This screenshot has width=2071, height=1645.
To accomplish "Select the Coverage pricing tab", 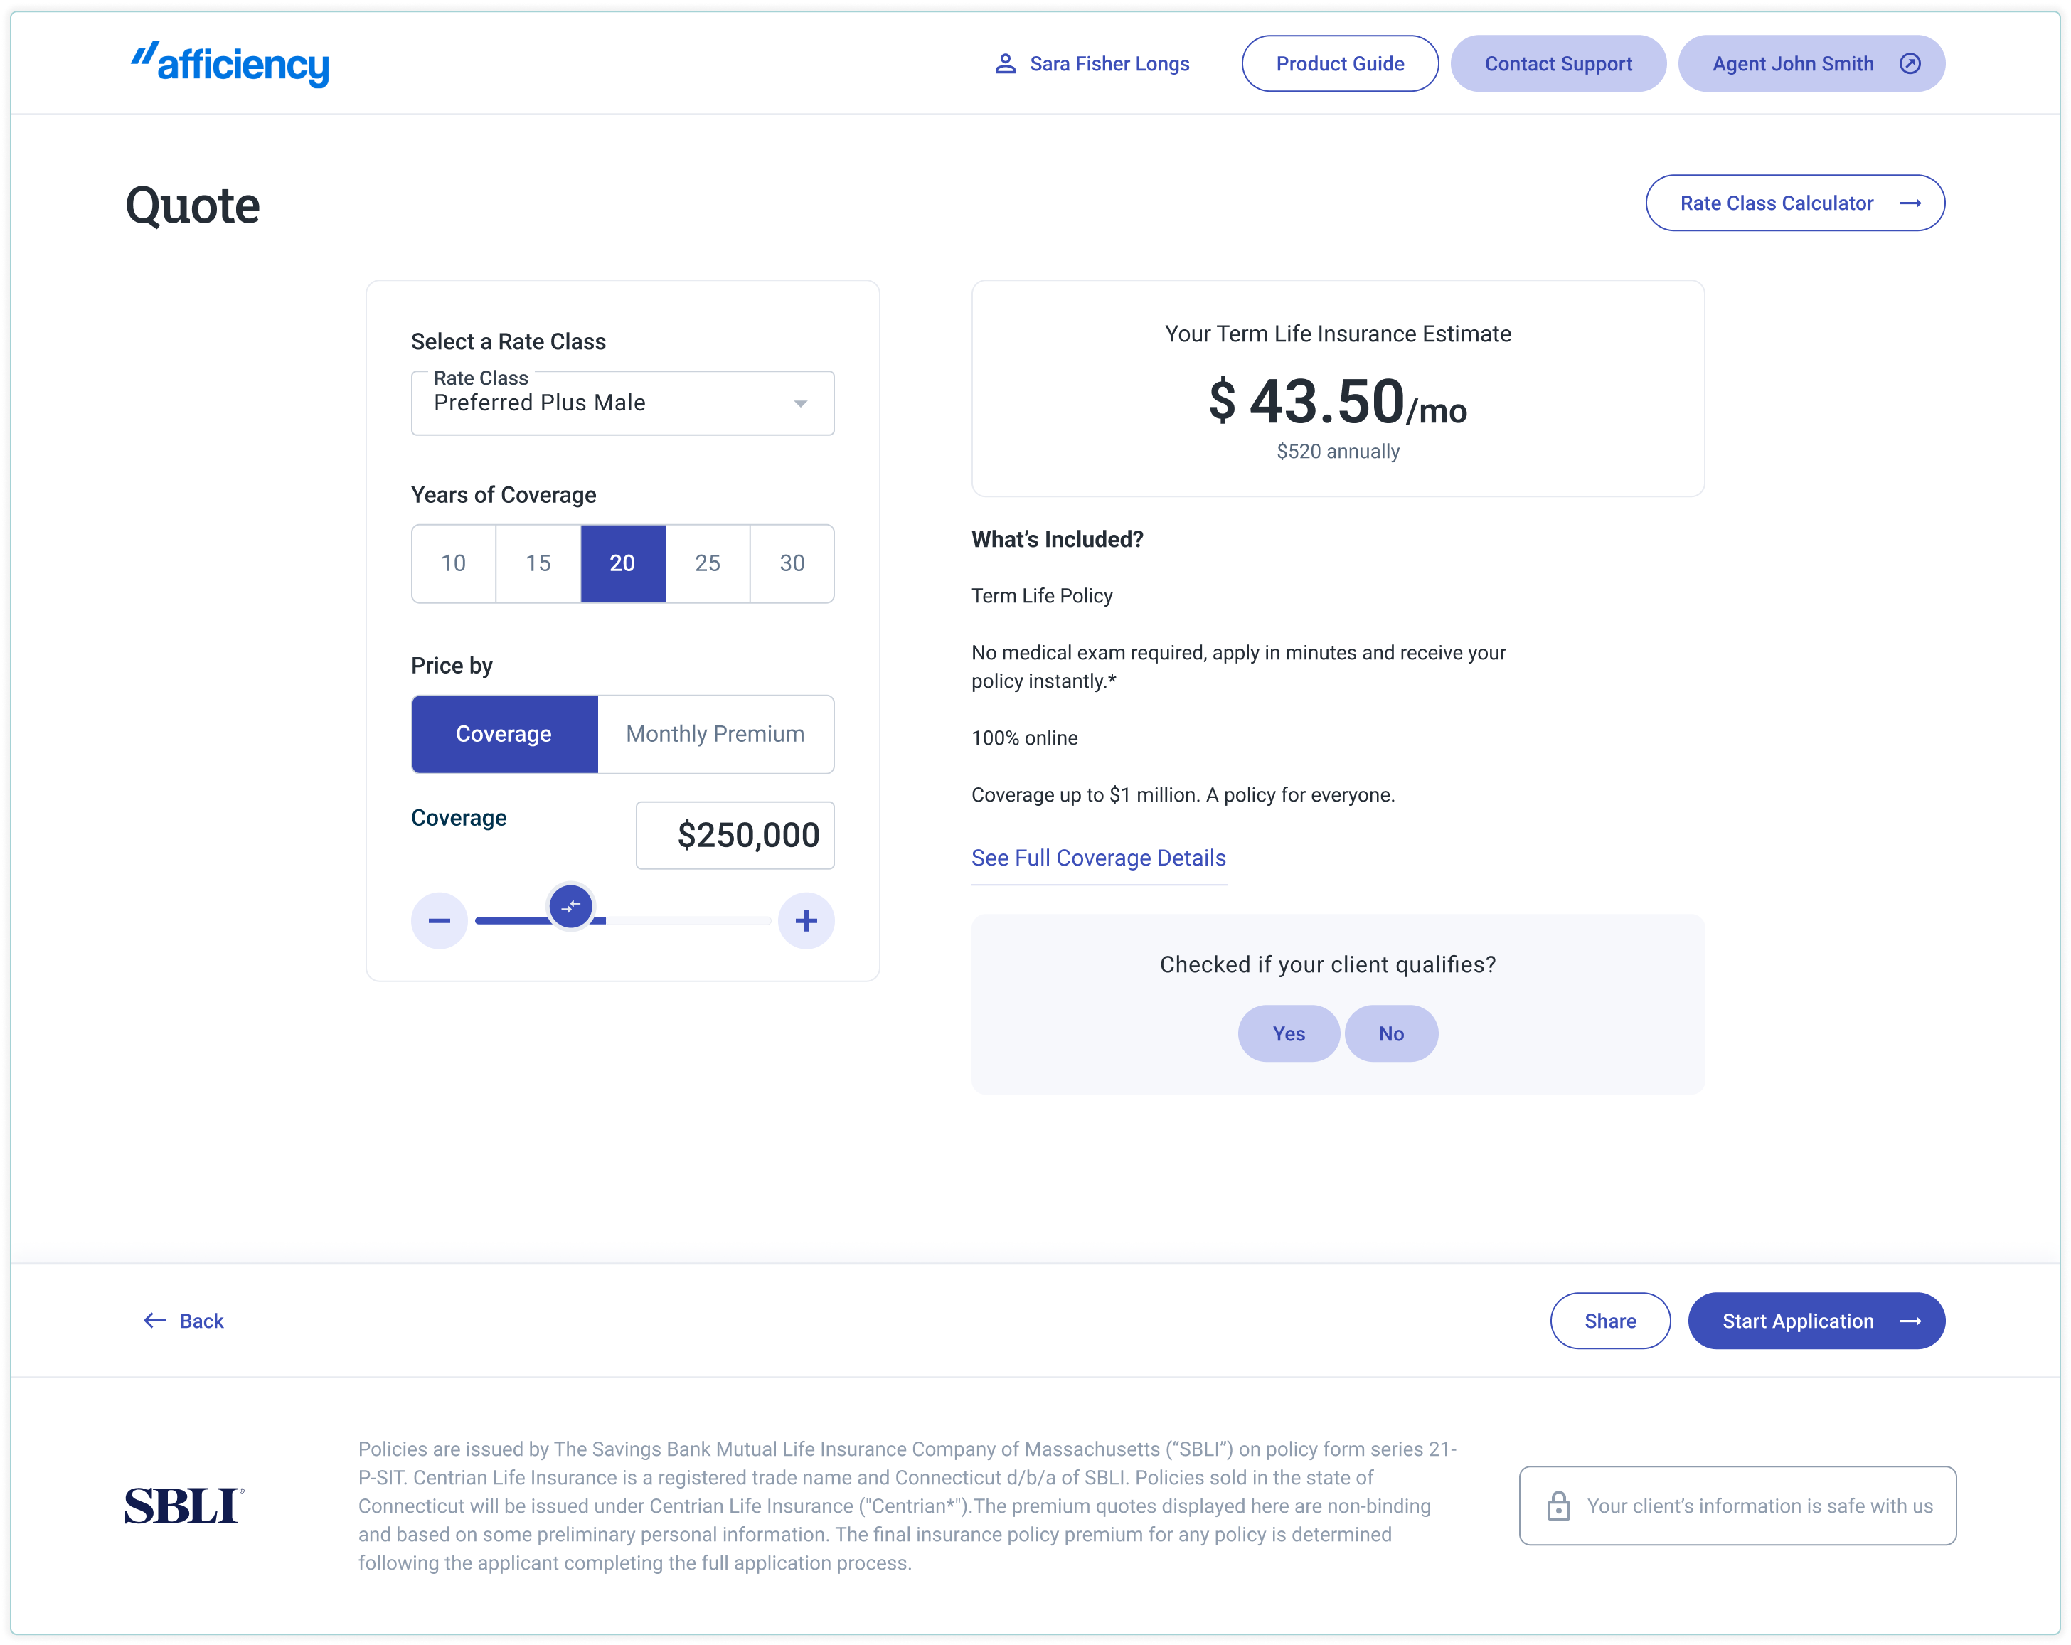I will click(x=504, y=734).
